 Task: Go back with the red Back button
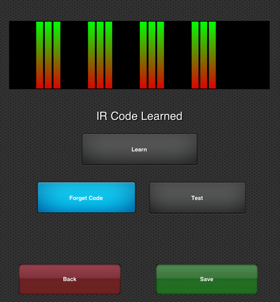pos(70,279)
